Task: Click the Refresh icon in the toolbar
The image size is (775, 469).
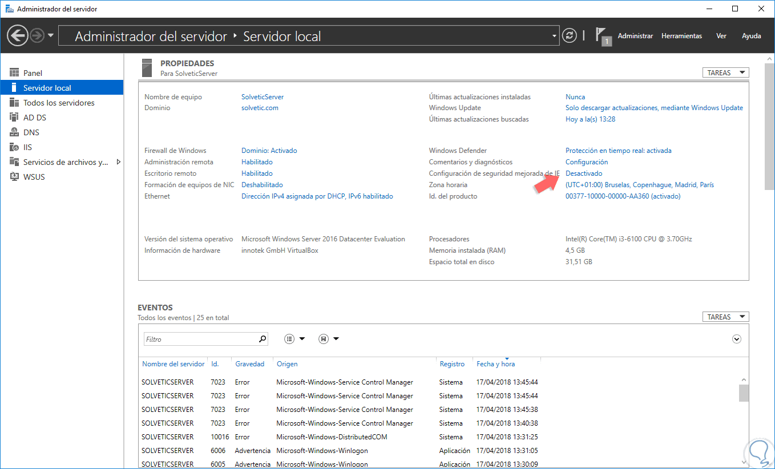Action: [x=570, y=35]
